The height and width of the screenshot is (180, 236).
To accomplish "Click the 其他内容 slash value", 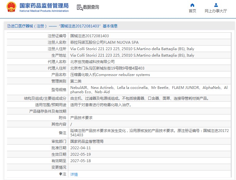I will [x=71, y=124].
